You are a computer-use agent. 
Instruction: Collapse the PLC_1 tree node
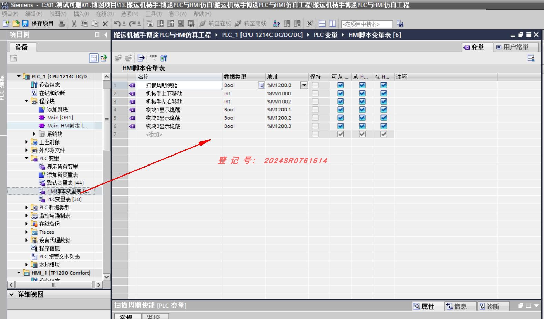coord(19,76)
